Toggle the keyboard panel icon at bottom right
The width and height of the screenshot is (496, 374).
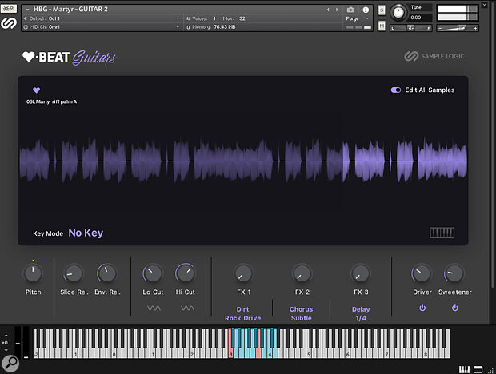pyautogui.click(x=464, y=369)
